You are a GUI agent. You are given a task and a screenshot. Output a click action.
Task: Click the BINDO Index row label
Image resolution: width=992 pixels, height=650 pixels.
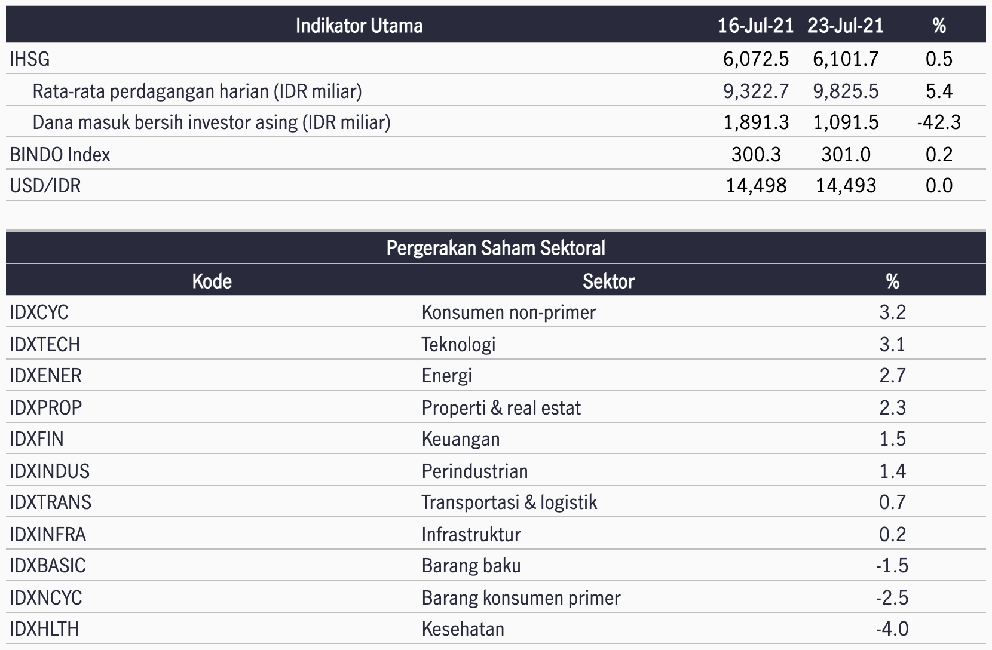[60, 155]
